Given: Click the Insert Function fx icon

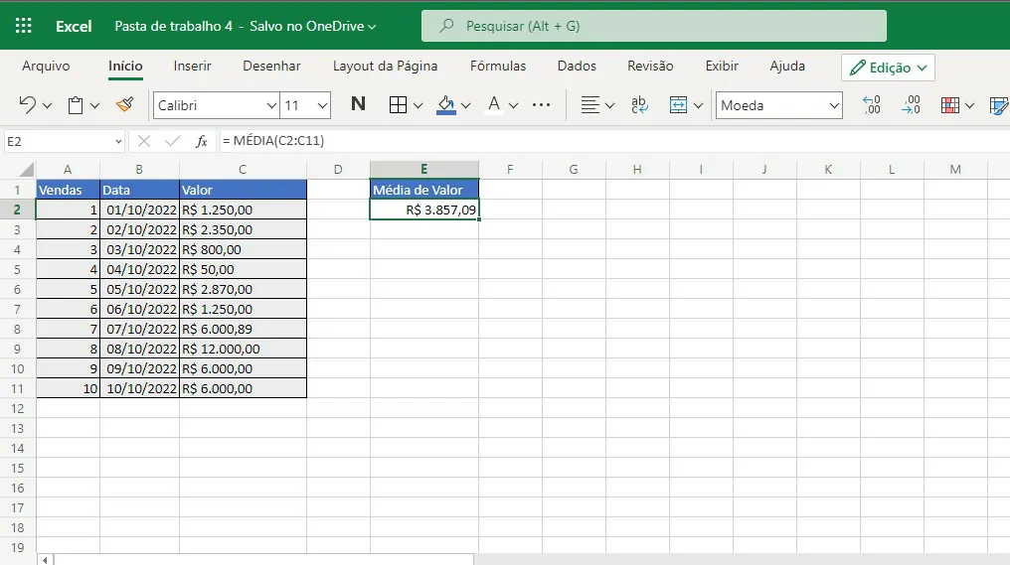Looking at the screenshot, I should [x=202, y=141].
